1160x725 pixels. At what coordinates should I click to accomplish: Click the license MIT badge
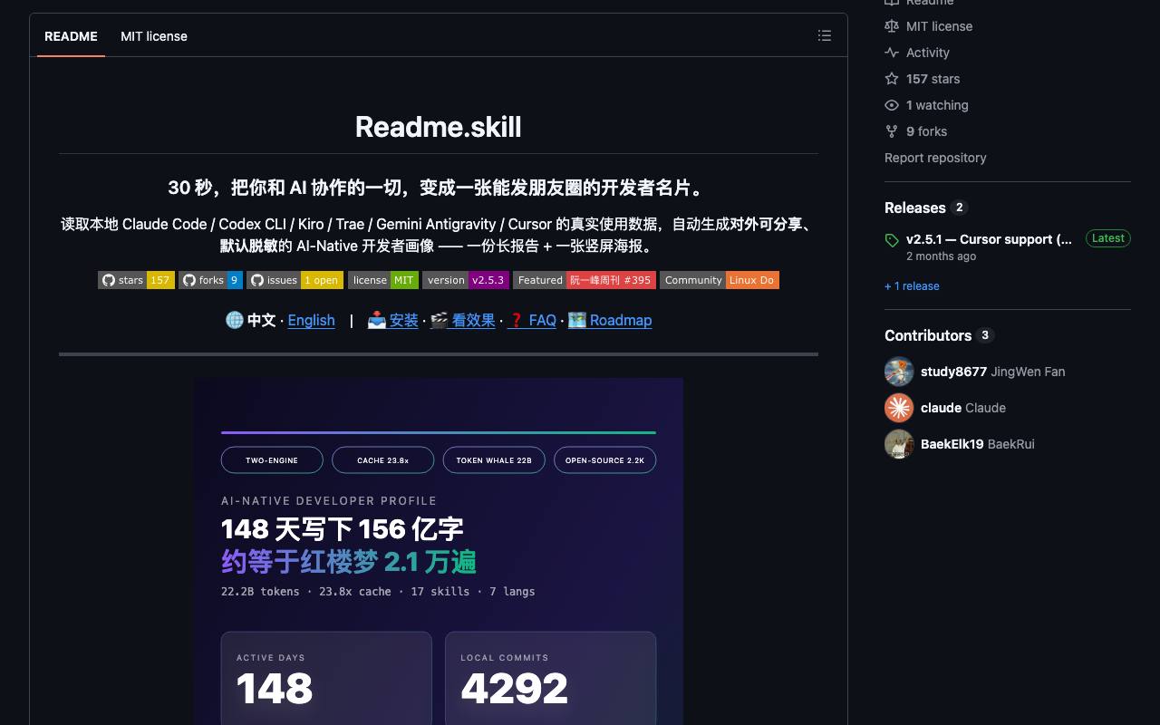tap(383, 280)
